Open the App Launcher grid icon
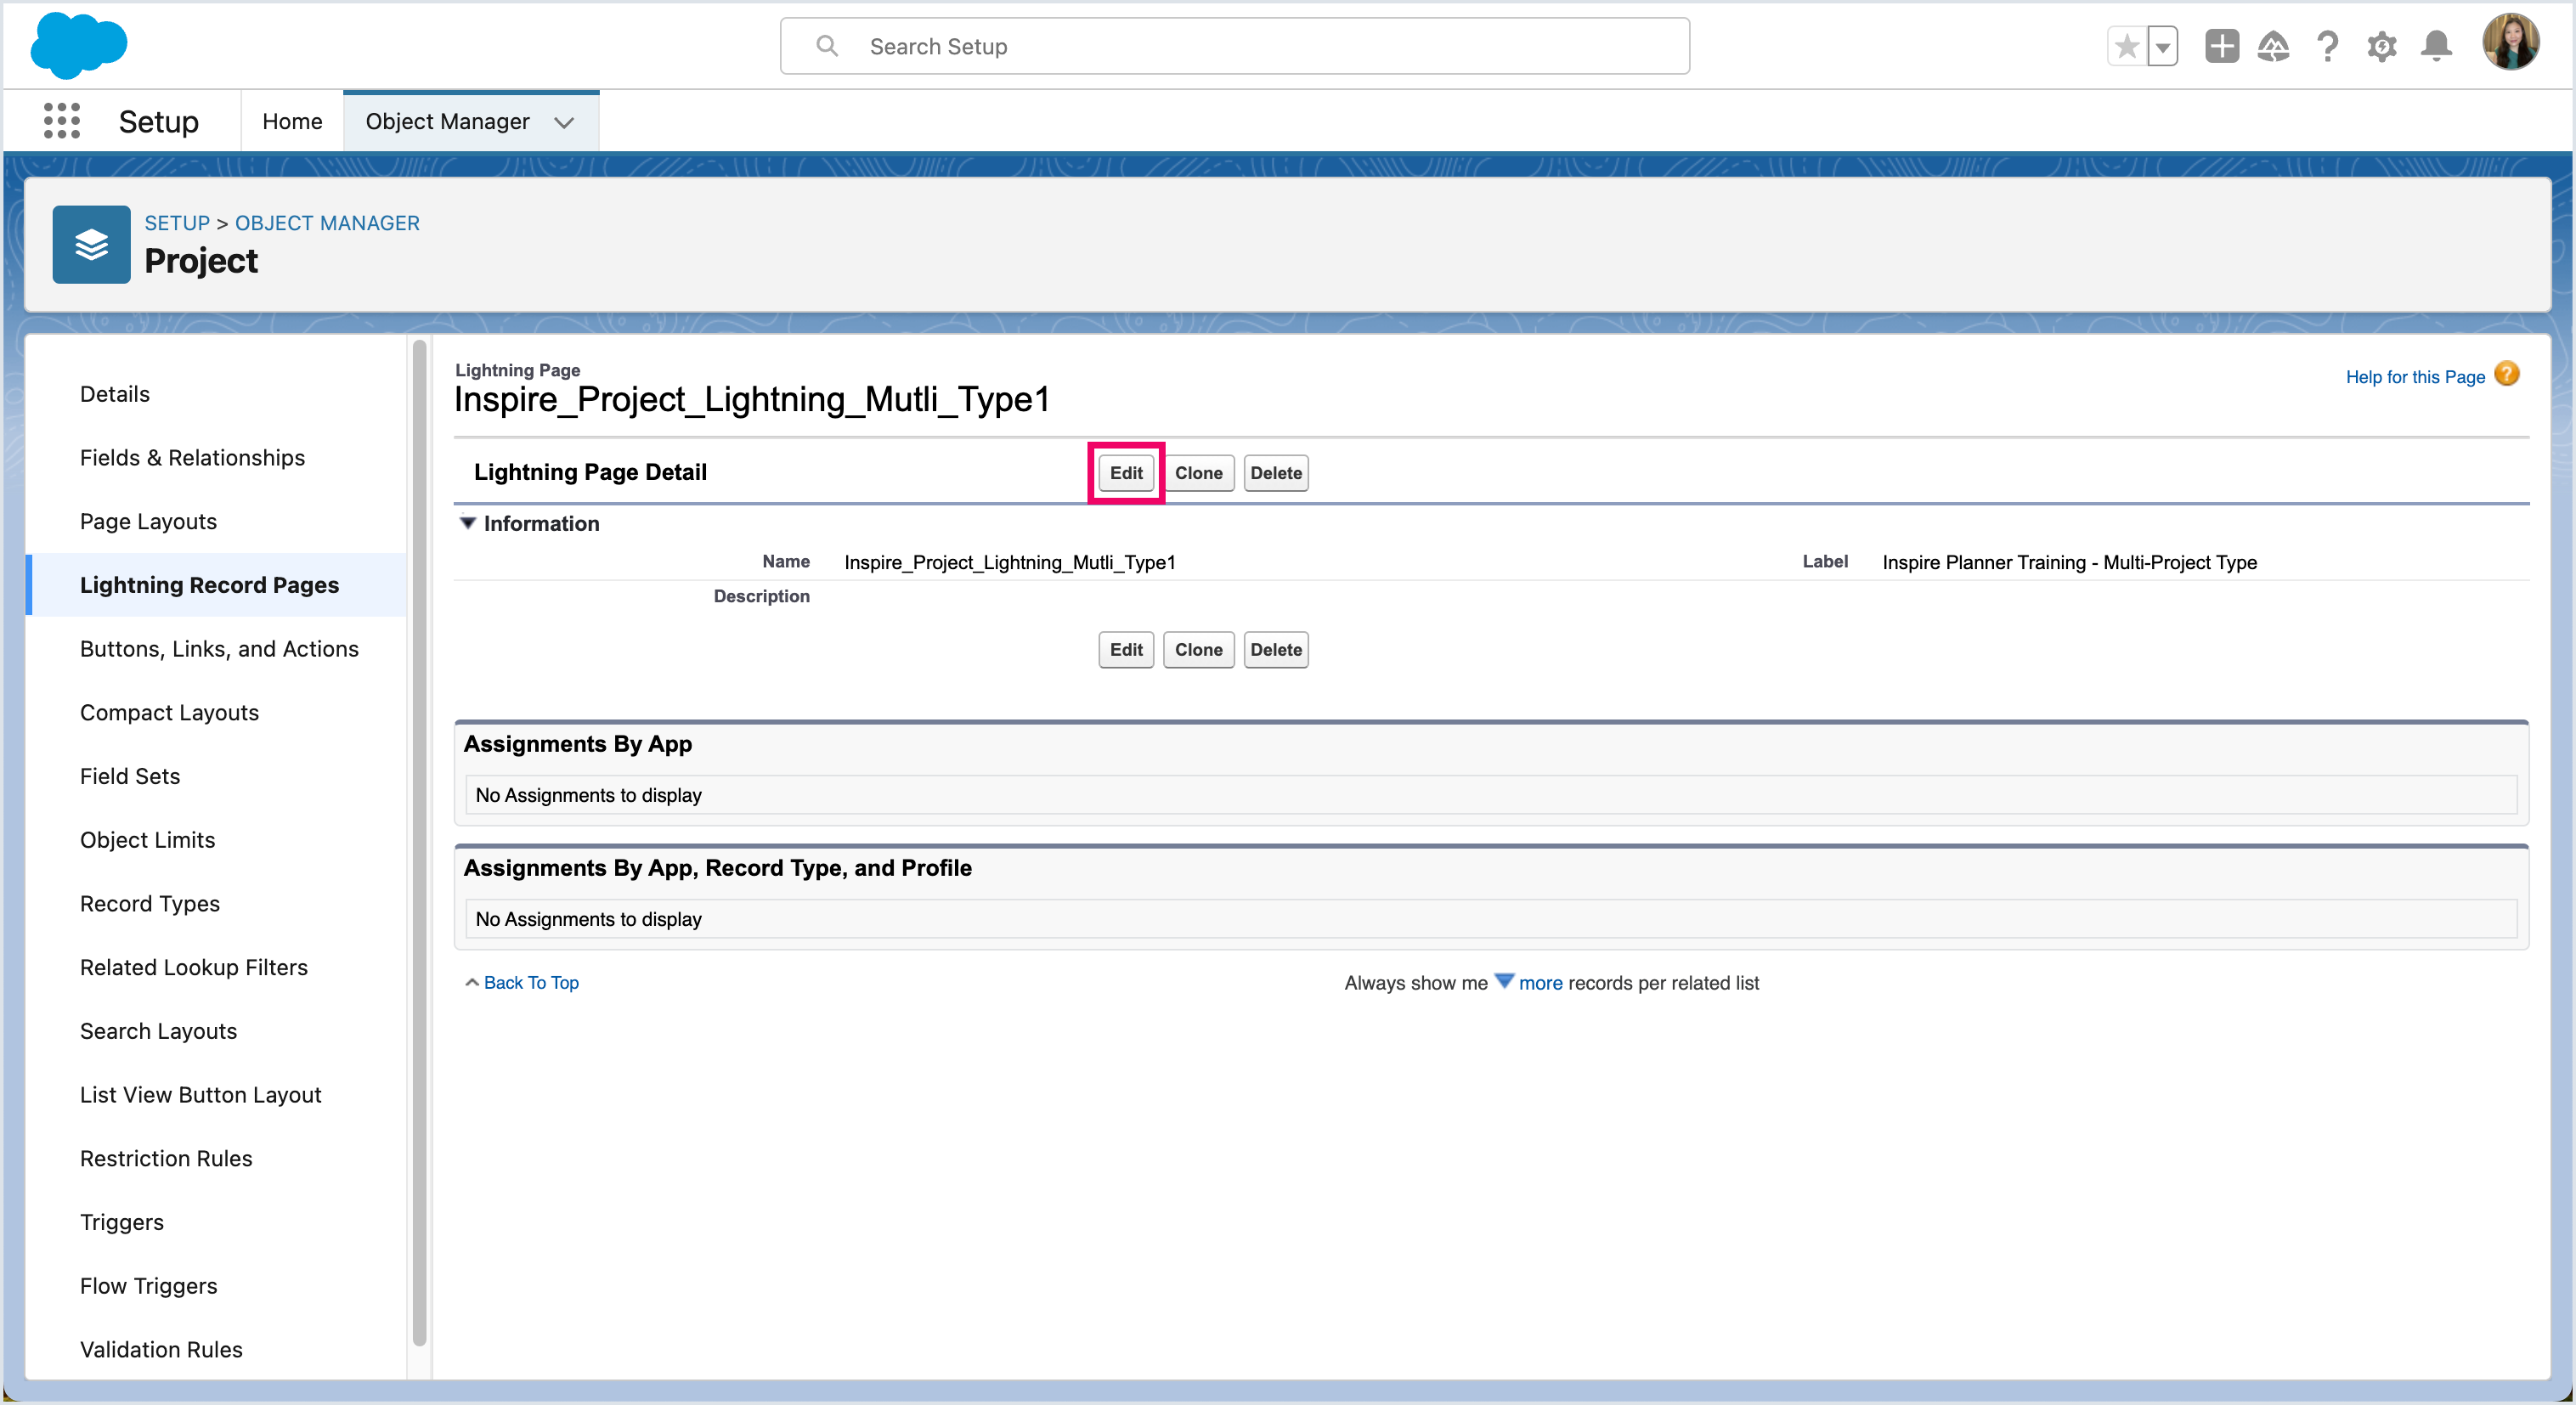Screen dimensions: 2576x1405 [62, 121]
